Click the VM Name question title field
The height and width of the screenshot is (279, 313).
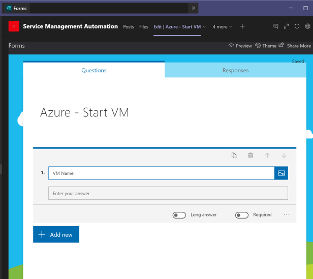161,173
